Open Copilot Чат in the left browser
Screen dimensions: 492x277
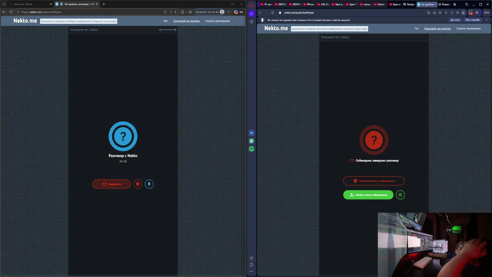tap(238, 12)
